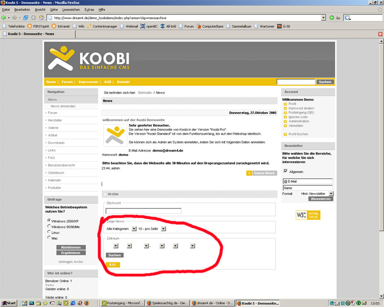Click the orange RSS feed icon
The image size is (384, 307).
click(113, 265)
